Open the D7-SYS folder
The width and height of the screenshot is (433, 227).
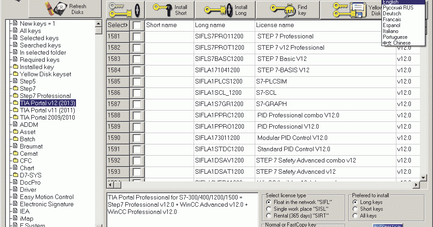(31, 175)
